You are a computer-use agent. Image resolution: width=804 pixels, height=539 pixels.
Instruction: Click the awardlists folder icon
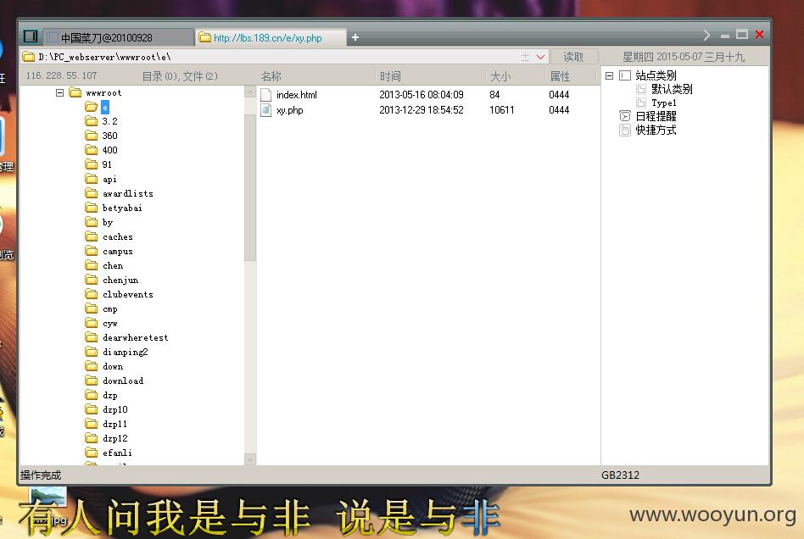tap(92, 193)
